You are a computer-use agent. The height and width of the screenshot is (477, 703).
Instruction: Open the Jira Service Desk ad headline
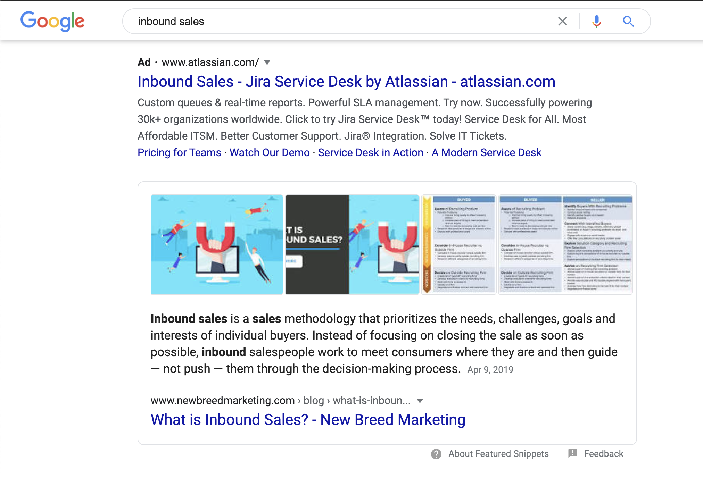346,82
